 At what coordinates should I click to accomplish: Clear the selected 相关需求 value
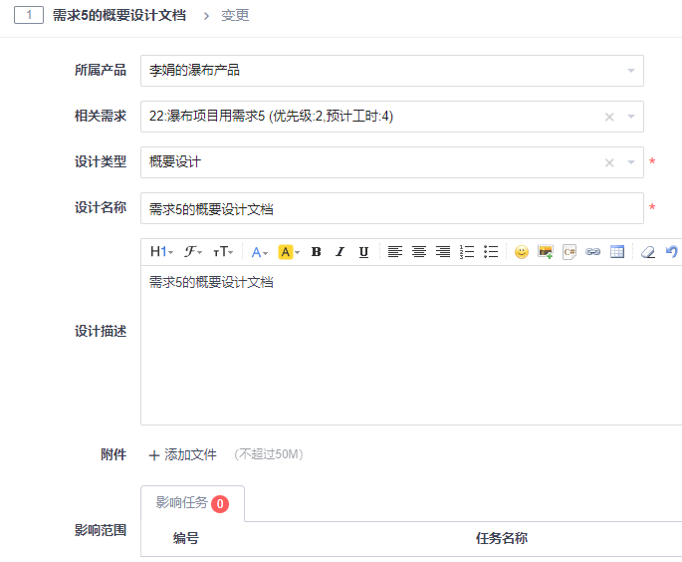tap(609, 117)
